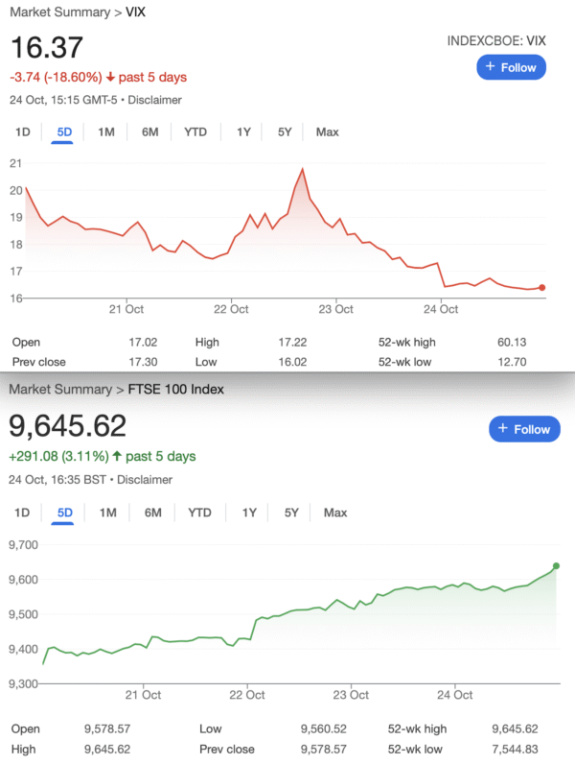Show Max range for FTSE chart
The width and height of the screenshot is (575, 764).
(x=335, y=513)
